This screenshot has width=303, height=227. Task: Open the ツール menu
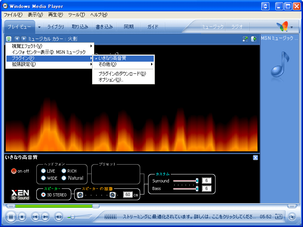tap(77, 15)
